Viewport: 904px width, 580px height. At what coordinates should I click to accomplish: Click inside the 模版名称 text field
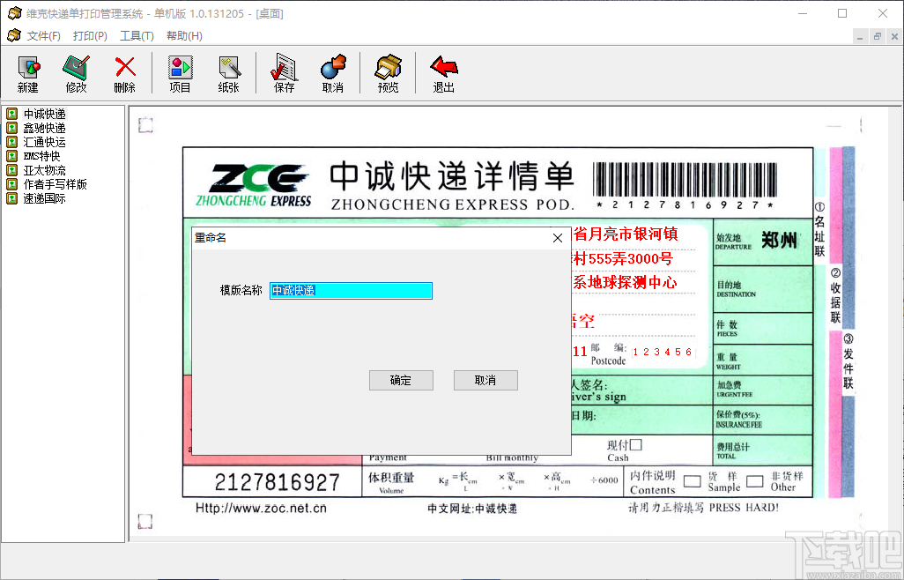point(350,290)
